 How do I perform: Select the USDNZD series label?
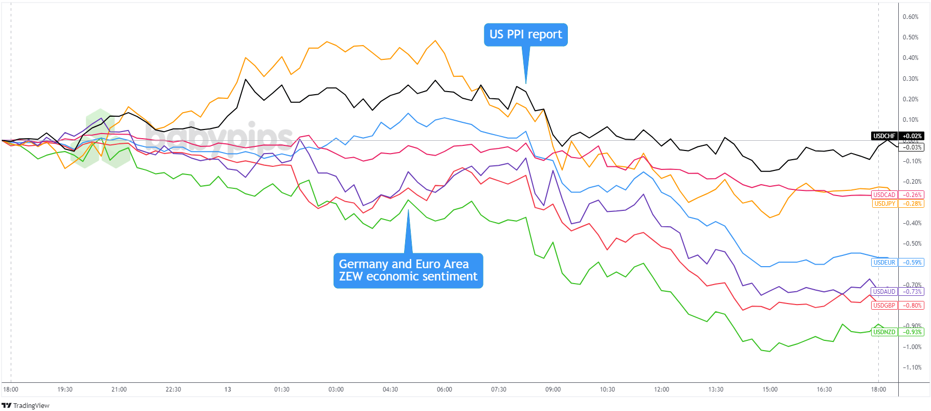[884, 332]
